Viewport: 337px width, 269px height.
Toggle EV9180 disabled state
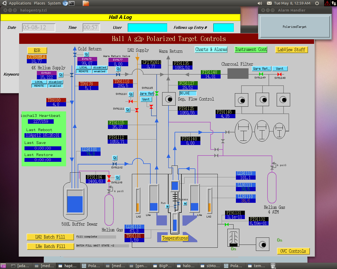tap(55, 82)
